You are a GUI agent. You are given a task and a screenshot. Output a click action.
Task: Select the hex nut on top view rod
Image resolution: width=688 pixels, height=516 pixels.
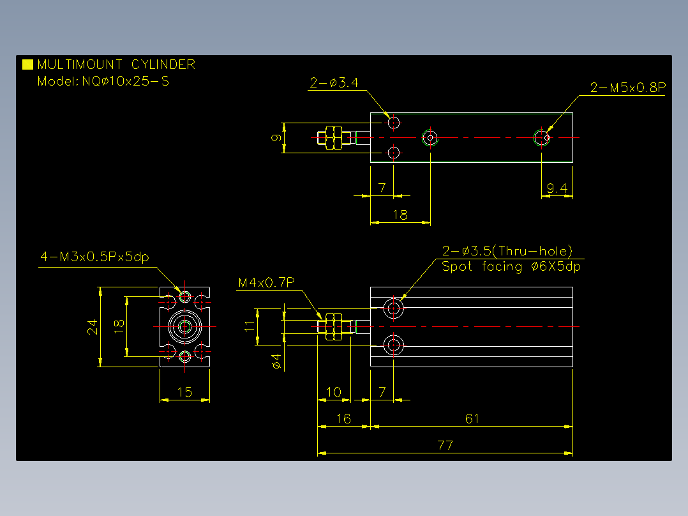(333, 137)
